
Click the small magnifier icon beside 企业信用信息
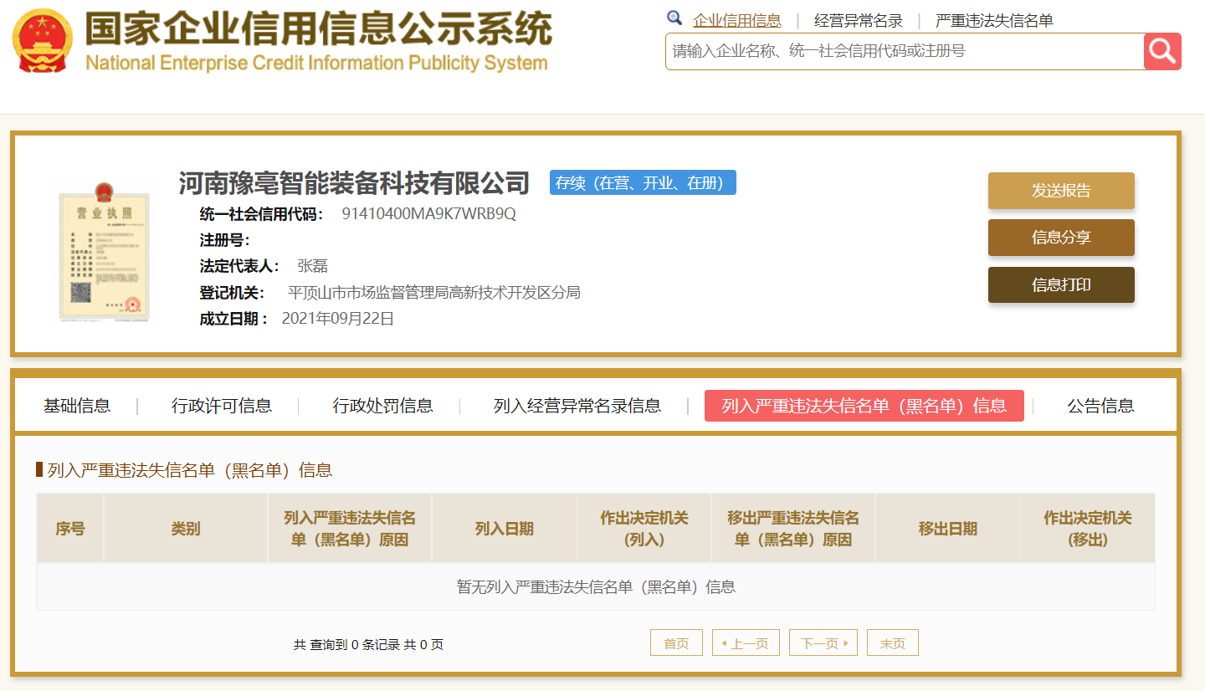pyautogui.click(x=674, y=18)
